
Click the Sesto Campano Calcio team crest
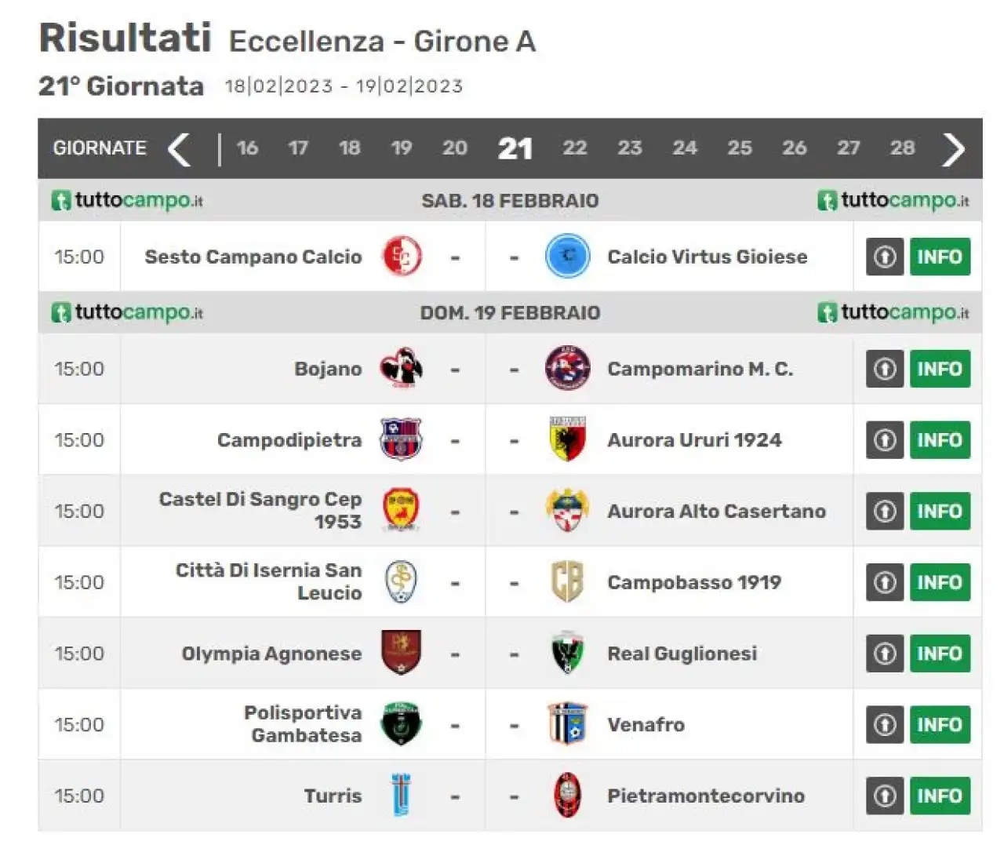coord(402,257)
